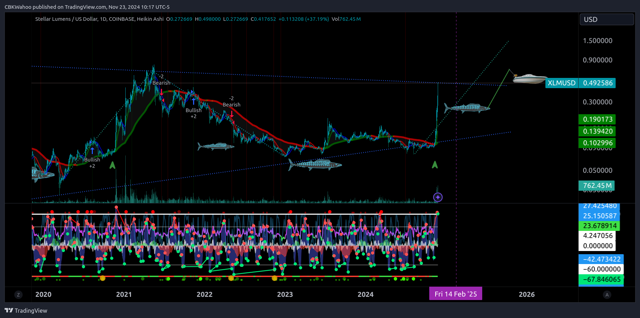Click the +0.113208 (+37.19%) change value
This screenshot has height=318, width=640.
click(x=304, y=19)
